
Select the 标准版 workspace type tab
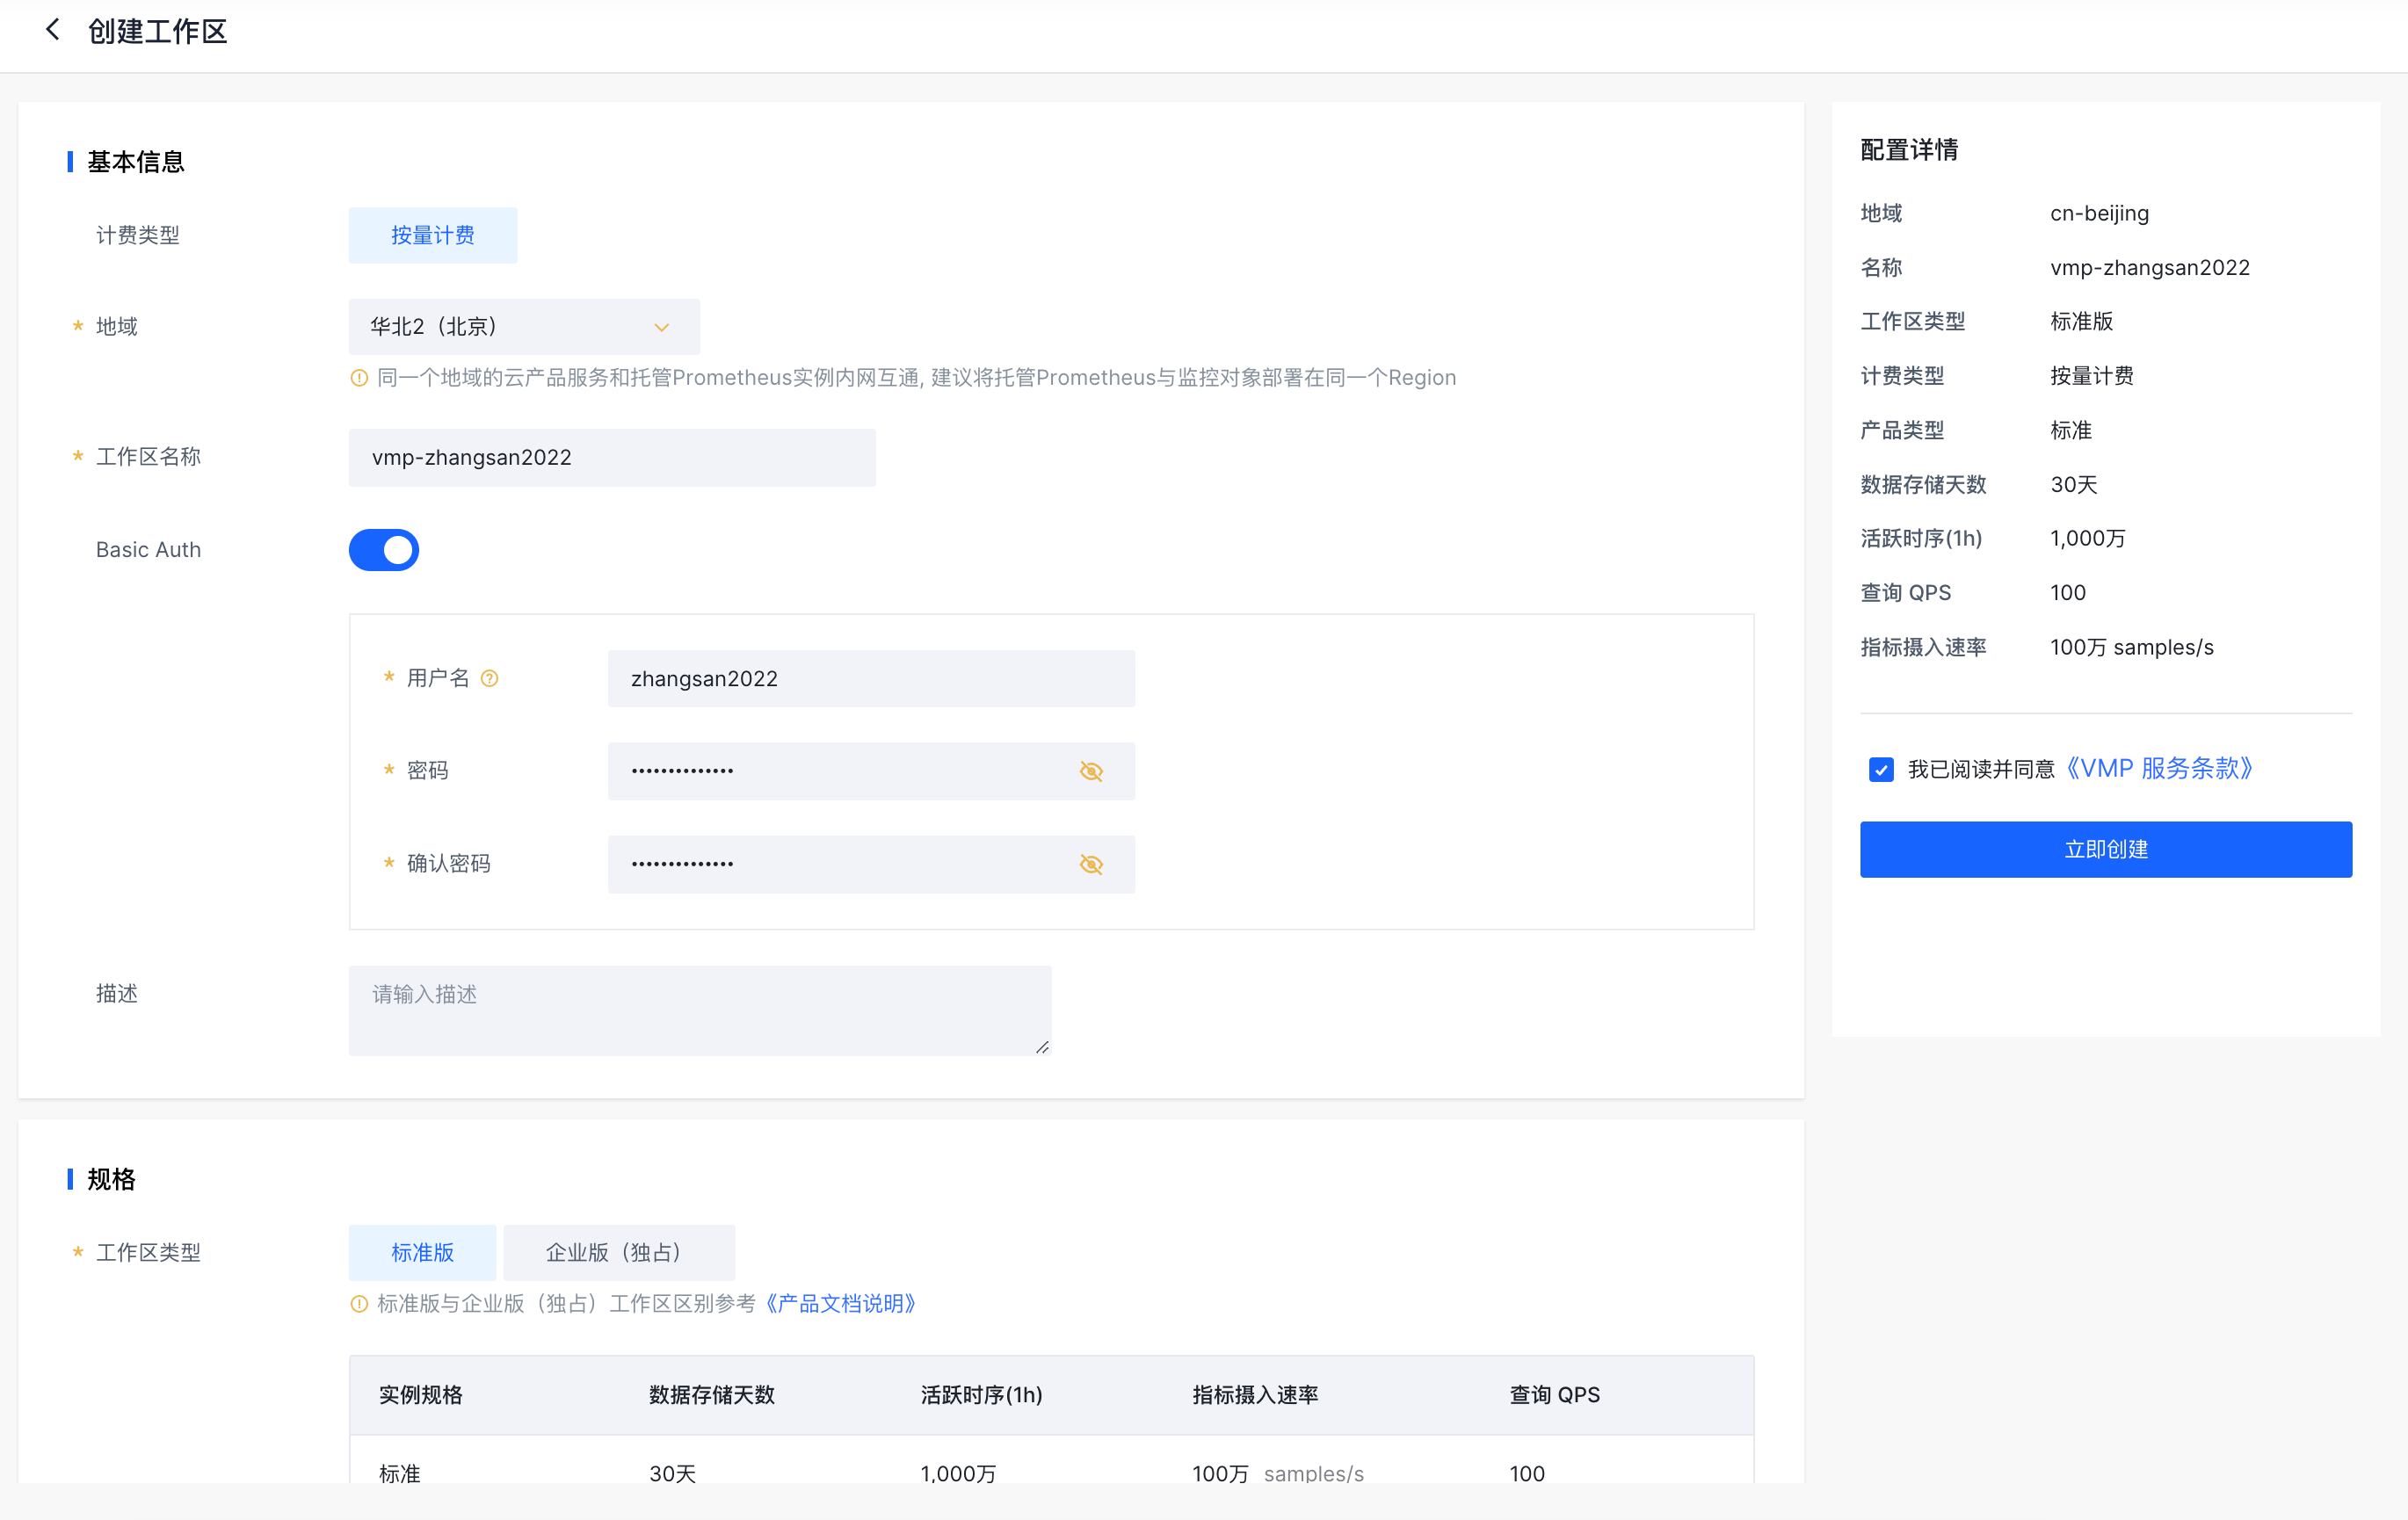(422, 1253)
